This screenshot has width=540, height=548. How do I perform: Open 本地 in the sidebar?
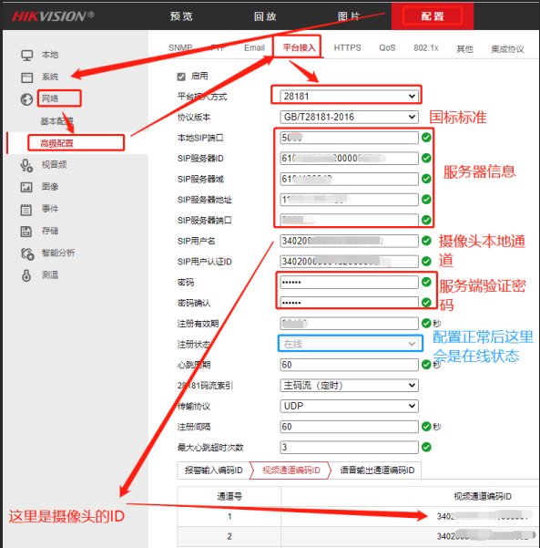pyautogui.click(x=50, y=55)
